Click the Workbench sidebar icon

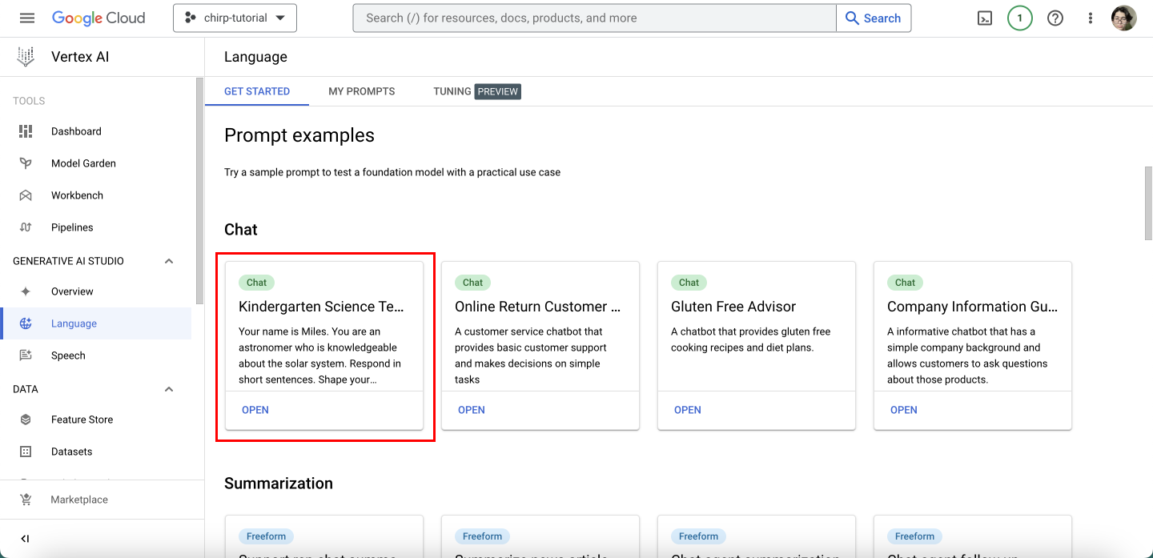pyautogui.click(x=26, y=195)
